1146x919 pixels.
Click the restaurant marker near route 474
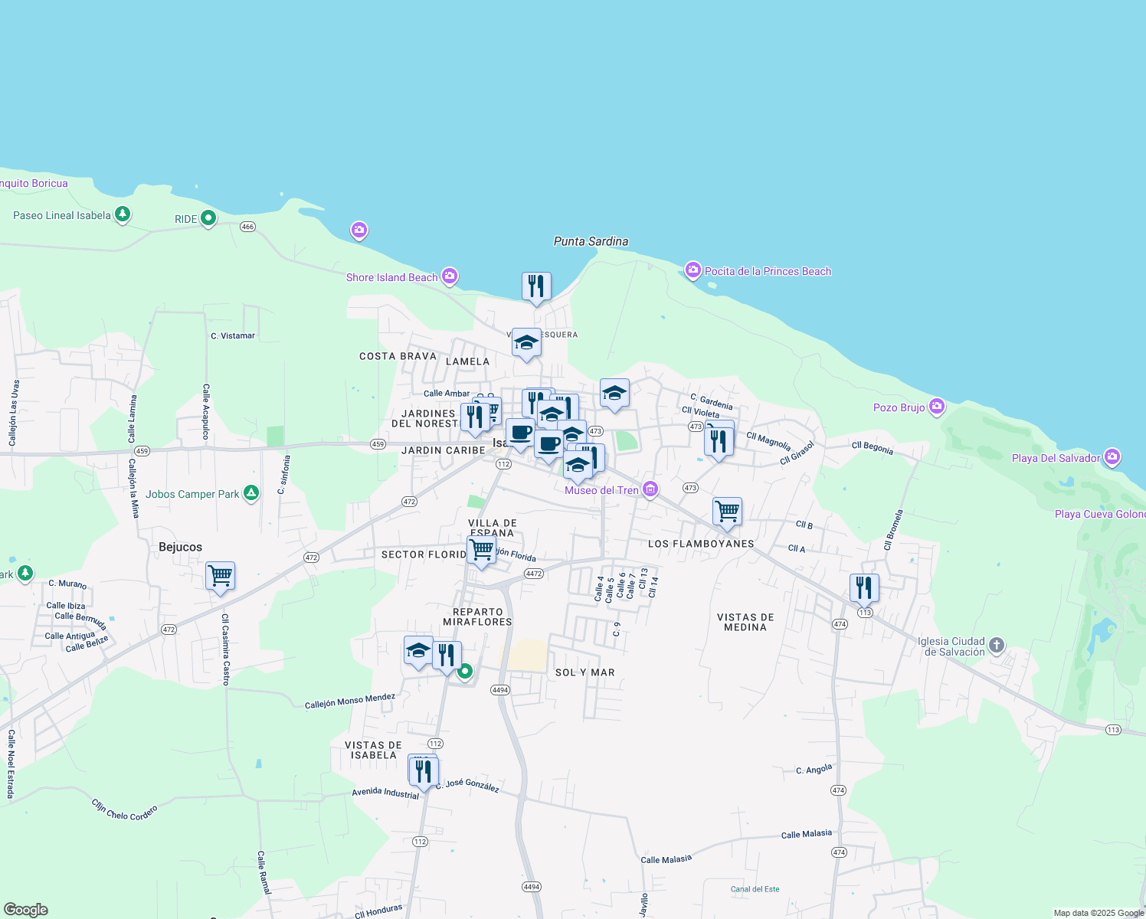tap(864, 588)
